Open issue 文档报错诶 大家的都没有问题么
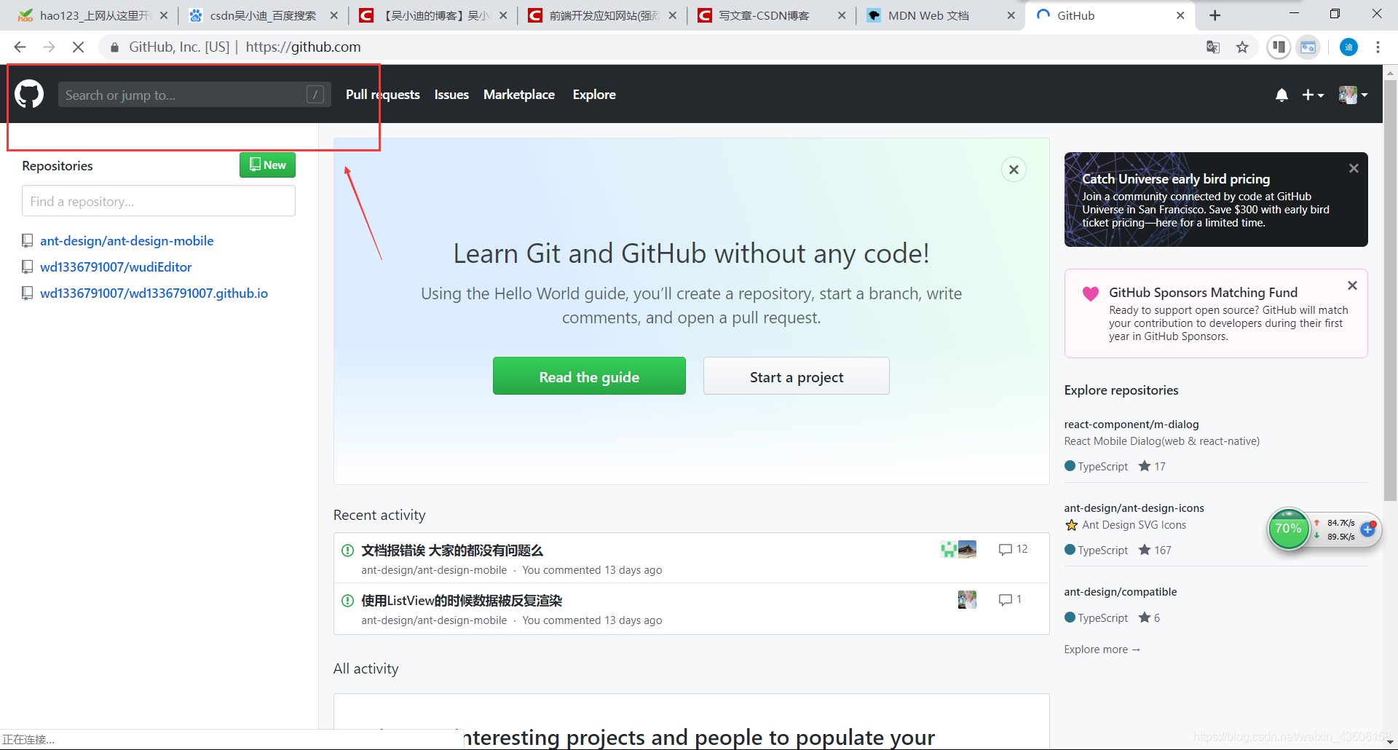 (452, 550)
